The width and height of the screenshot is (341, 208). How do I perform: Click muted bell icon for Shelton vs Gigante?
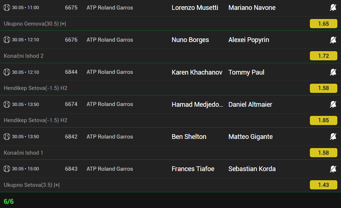333,137
